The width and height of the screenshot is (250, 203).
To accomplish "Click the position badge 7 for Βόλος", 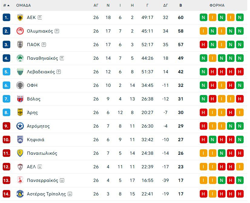I will click(x=7, y=99).
